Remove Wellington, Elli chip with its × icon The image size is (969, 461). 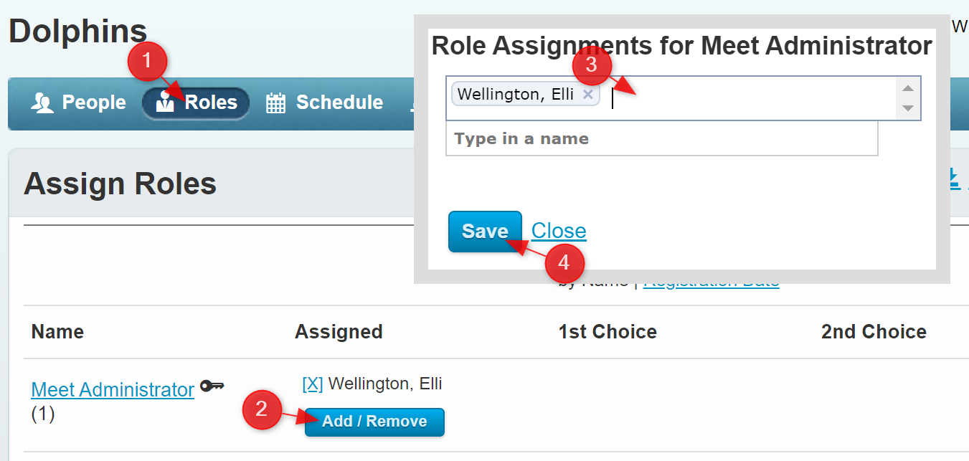click(587, 95)
